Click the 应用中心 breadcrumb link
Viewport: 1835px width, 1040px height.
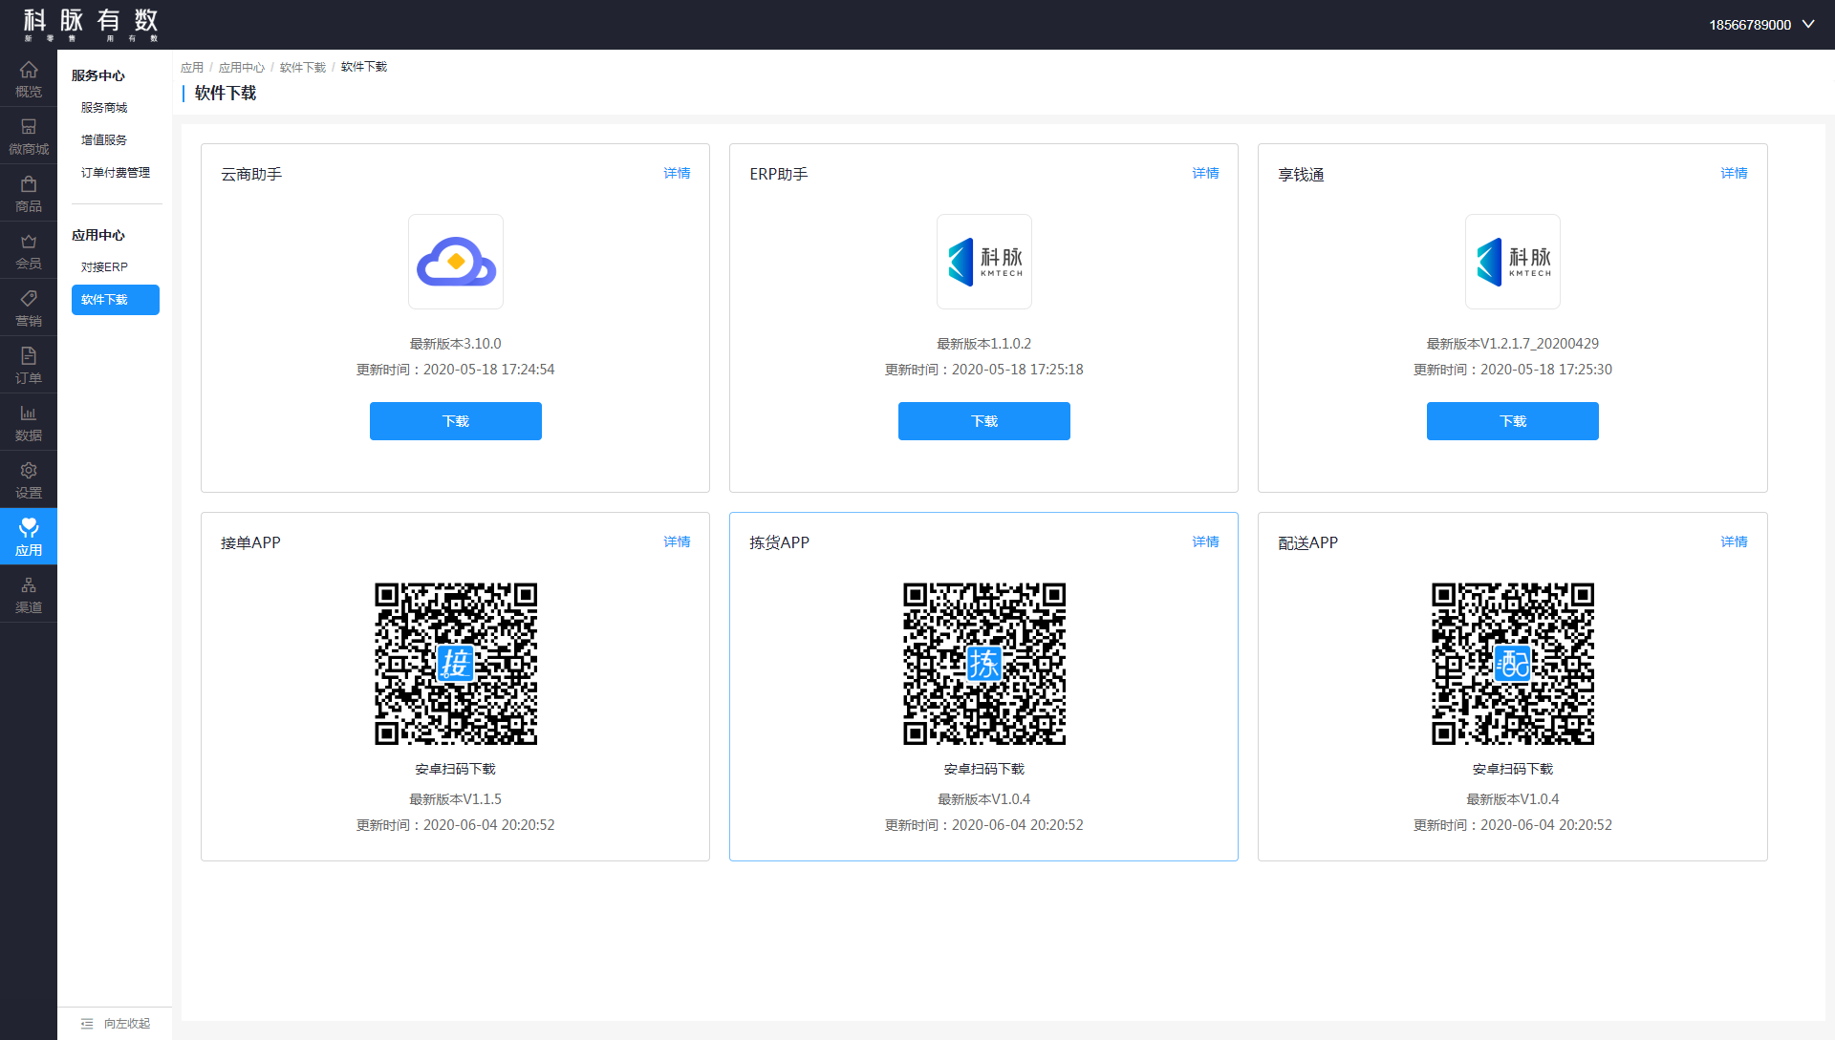click(x=242, y=68)
